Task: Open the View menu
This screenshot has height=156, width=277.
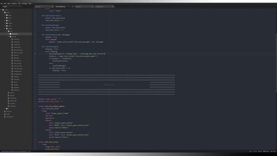Action: click(9, 3)
